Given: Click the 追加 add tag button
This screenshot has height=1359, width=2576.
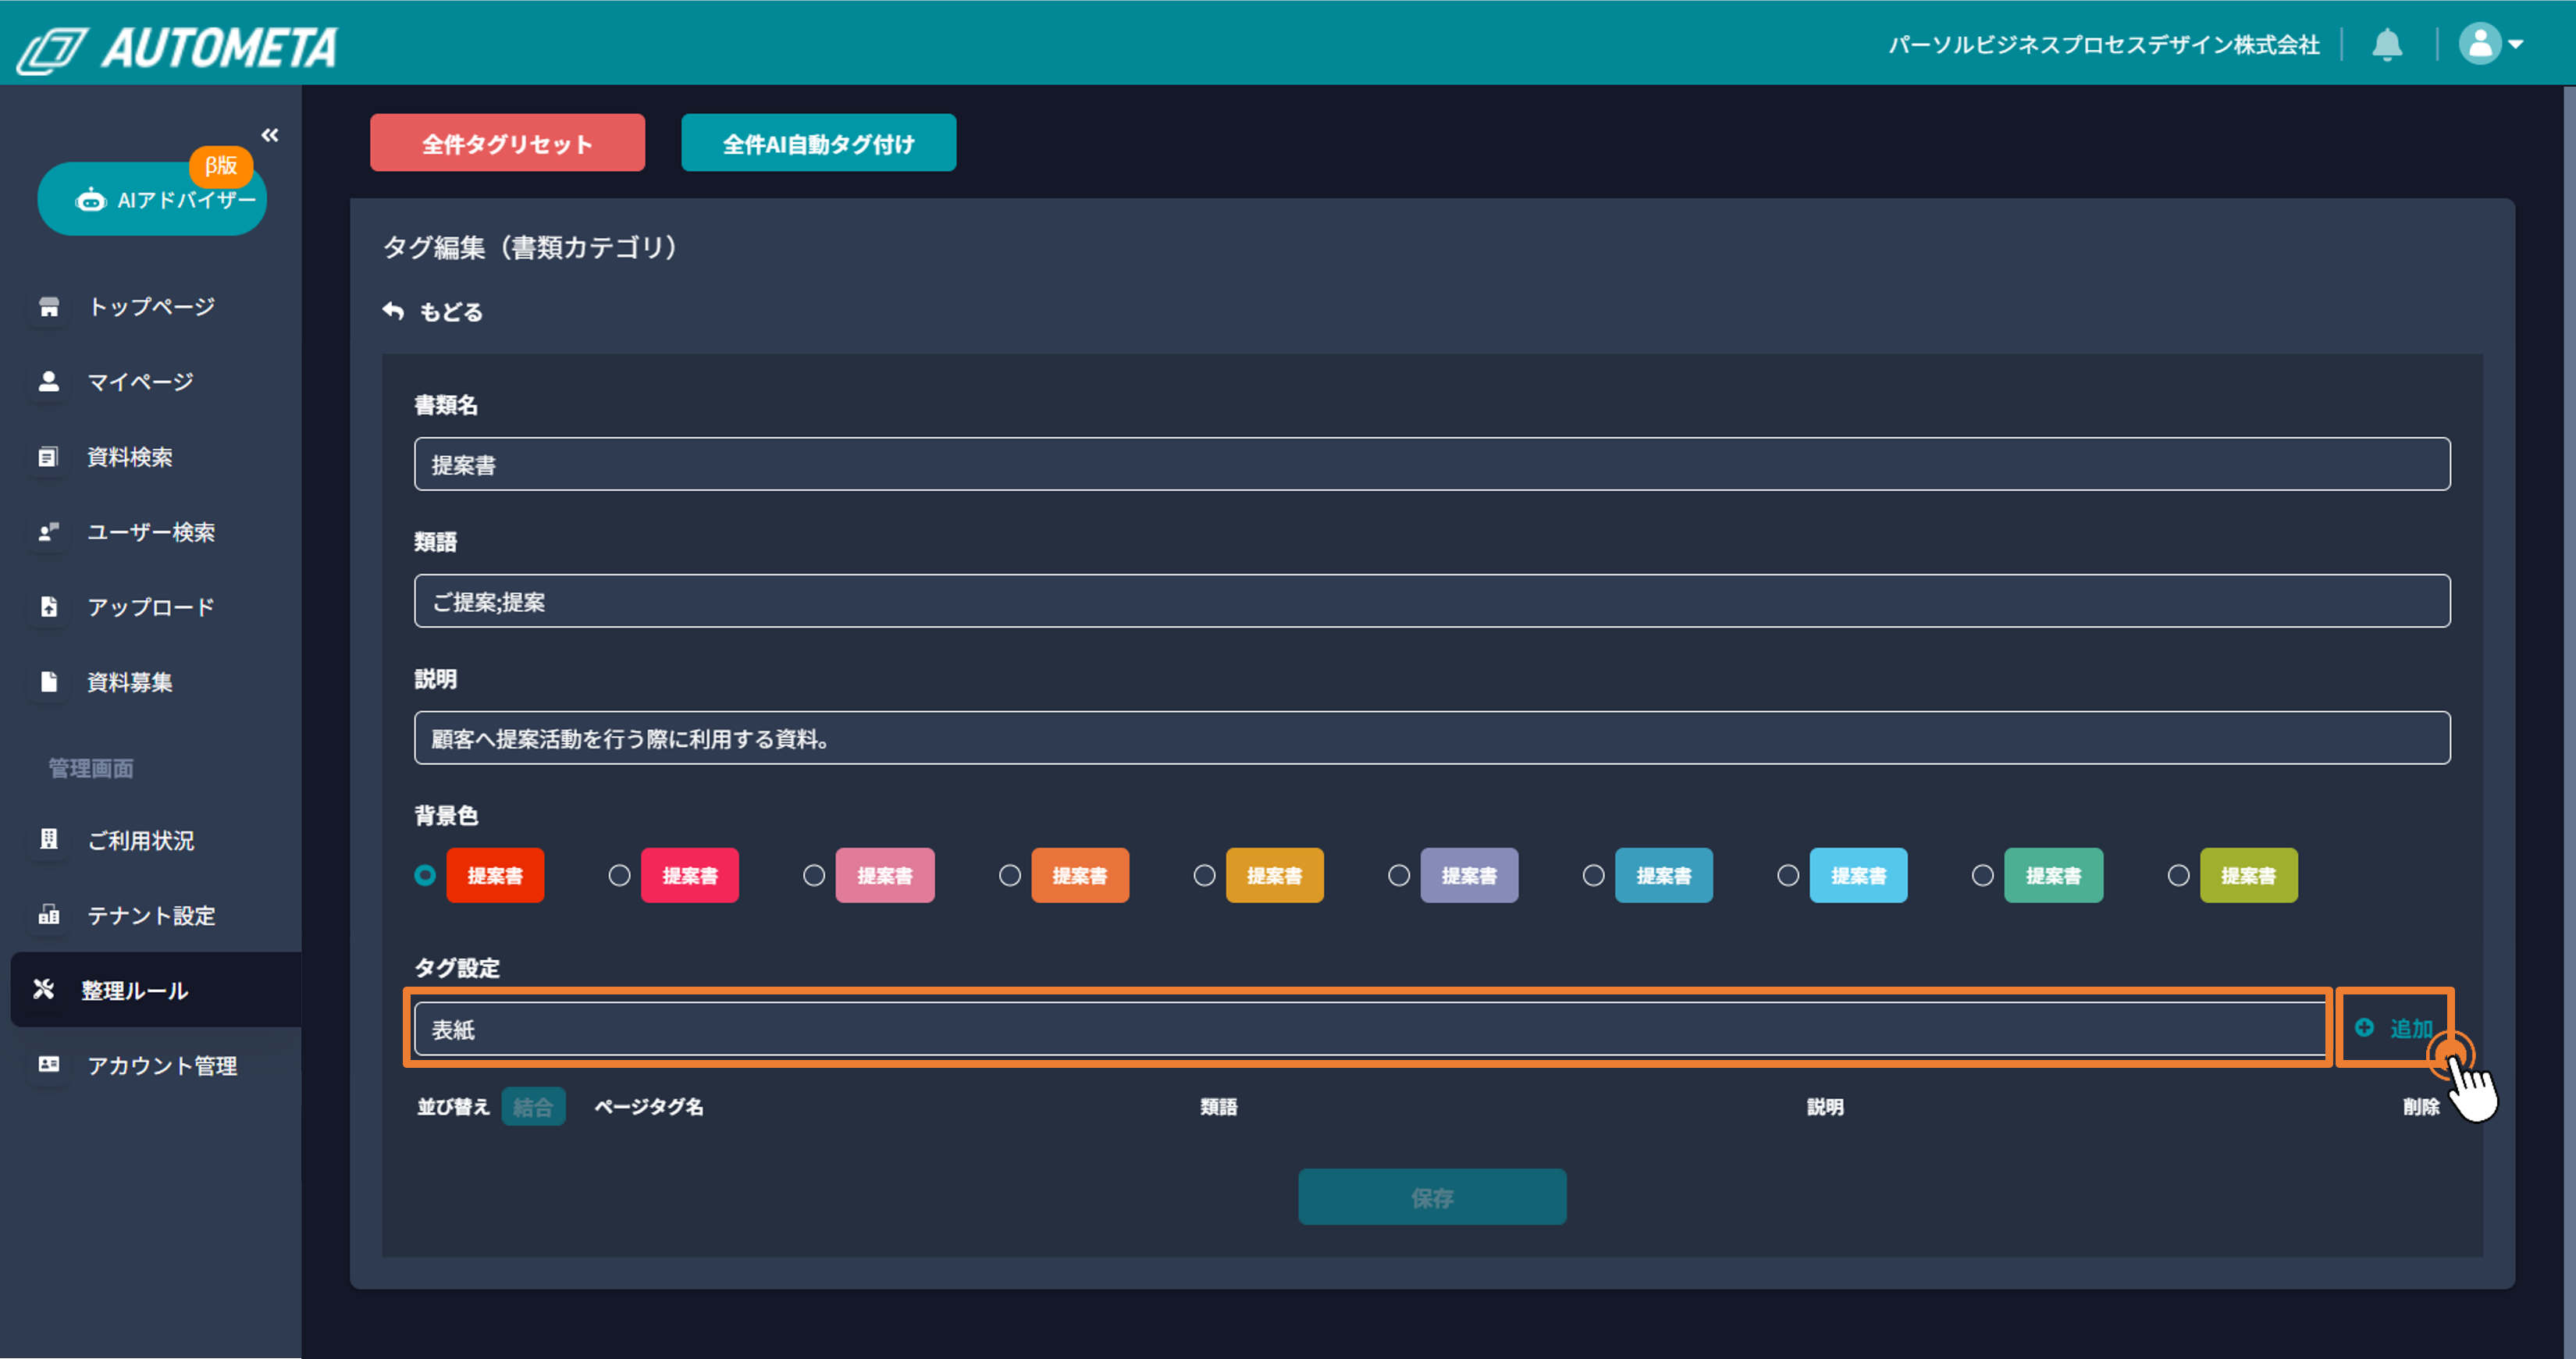Looking at the screenshot, I should [x=2394, y=1028].
